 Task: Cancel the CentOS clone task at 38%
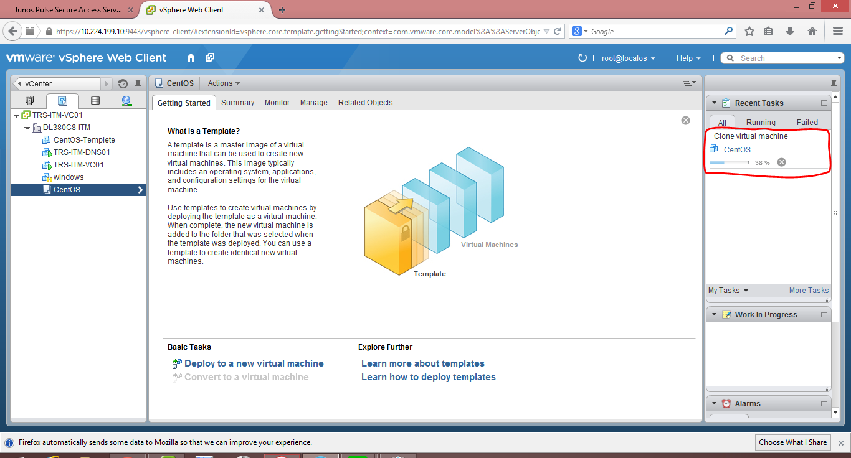(x=781, y=162)
